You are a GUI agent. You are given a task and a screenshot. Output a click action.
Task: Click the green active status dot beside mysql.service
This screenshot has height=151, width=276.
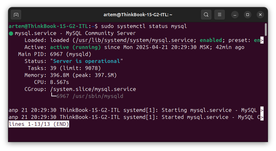[x=11, y=33]
